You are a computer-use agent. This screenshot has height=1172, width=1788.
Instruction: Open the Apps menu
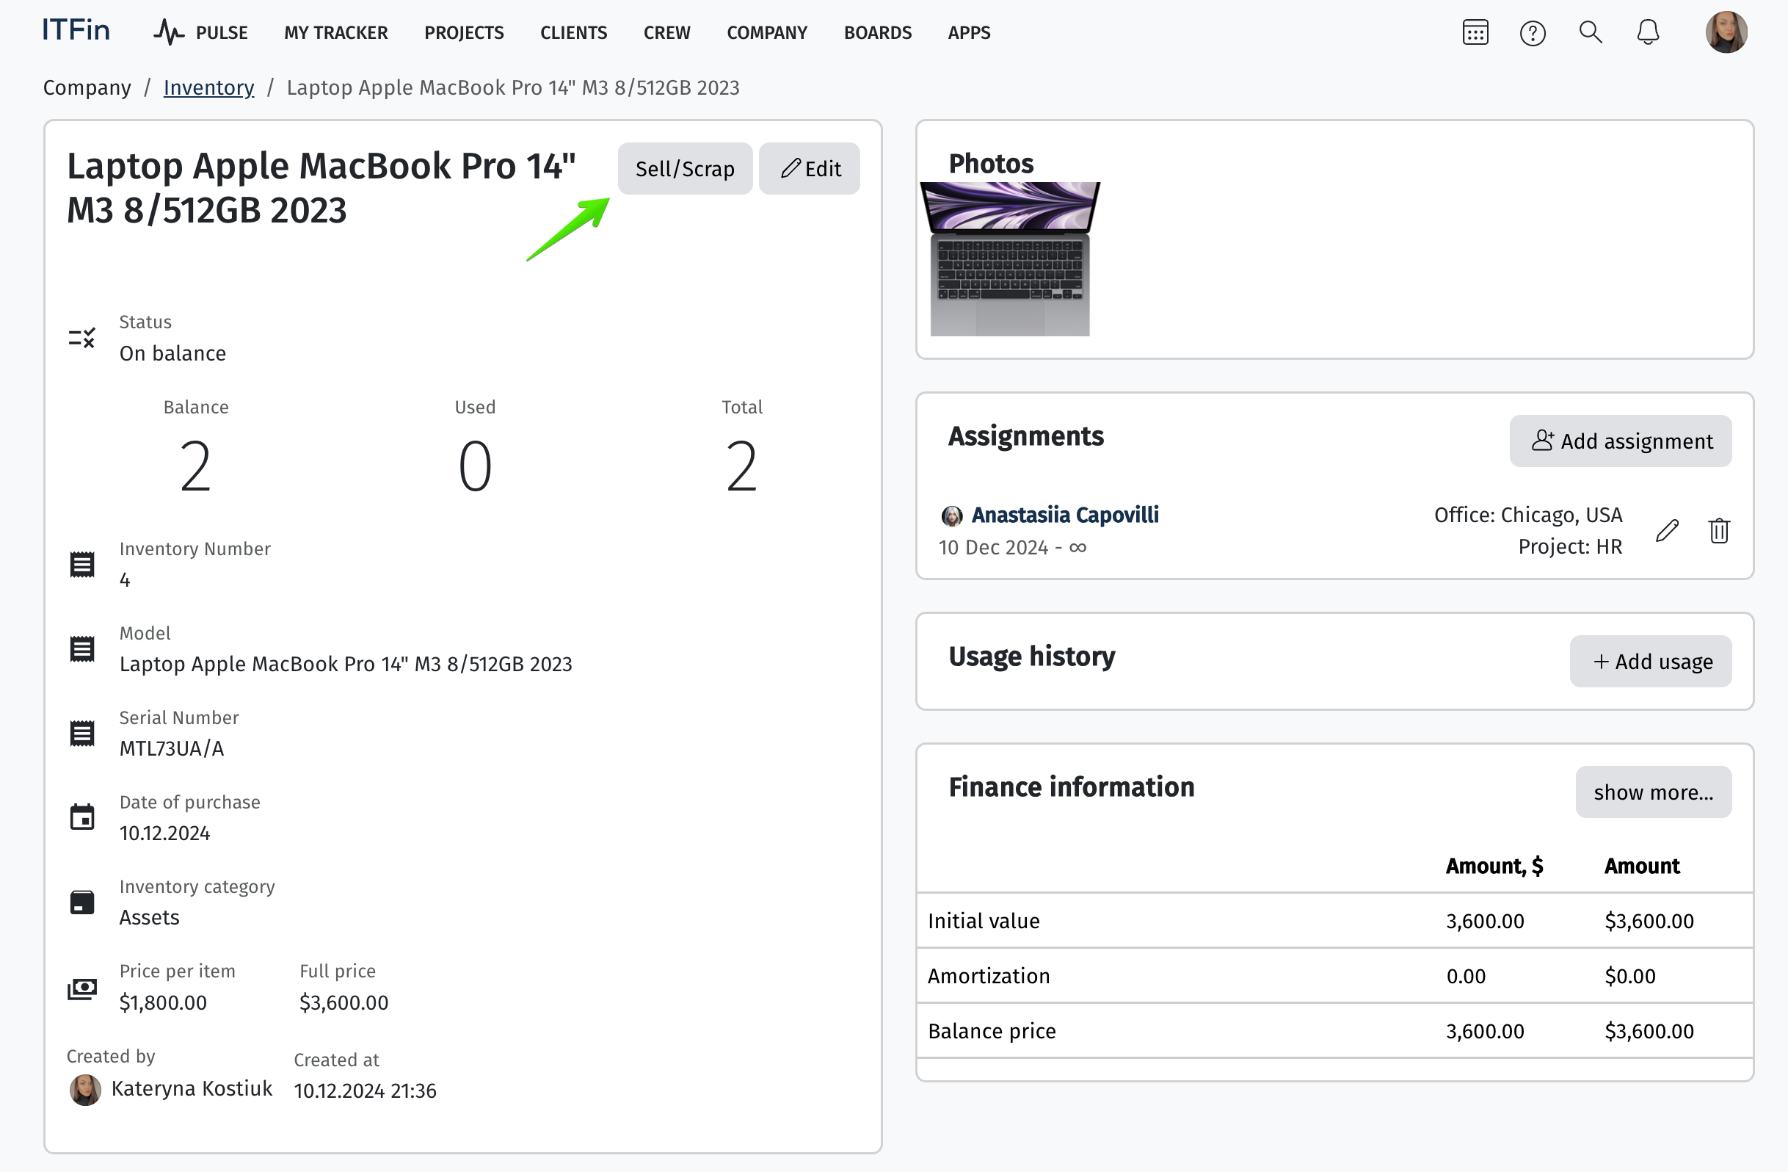point(968,32)
